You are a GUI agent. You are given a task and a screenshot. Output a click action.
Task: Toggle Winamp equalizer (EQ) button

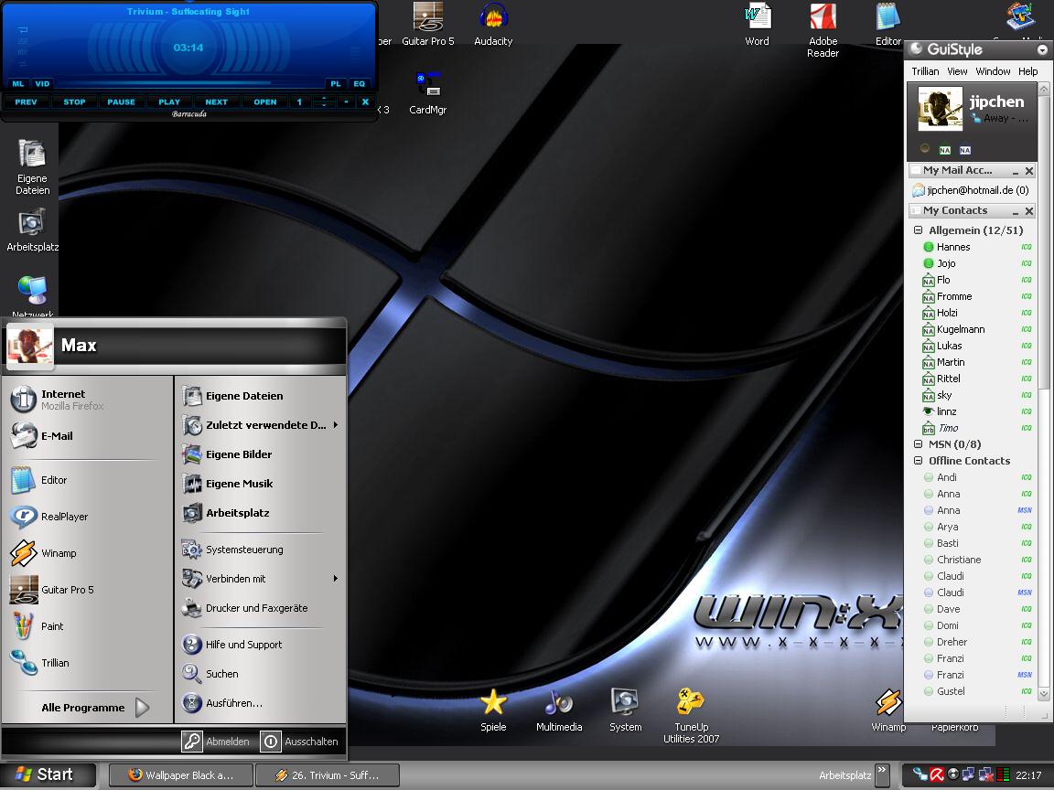pyautogui.click(x=360, y=84)
